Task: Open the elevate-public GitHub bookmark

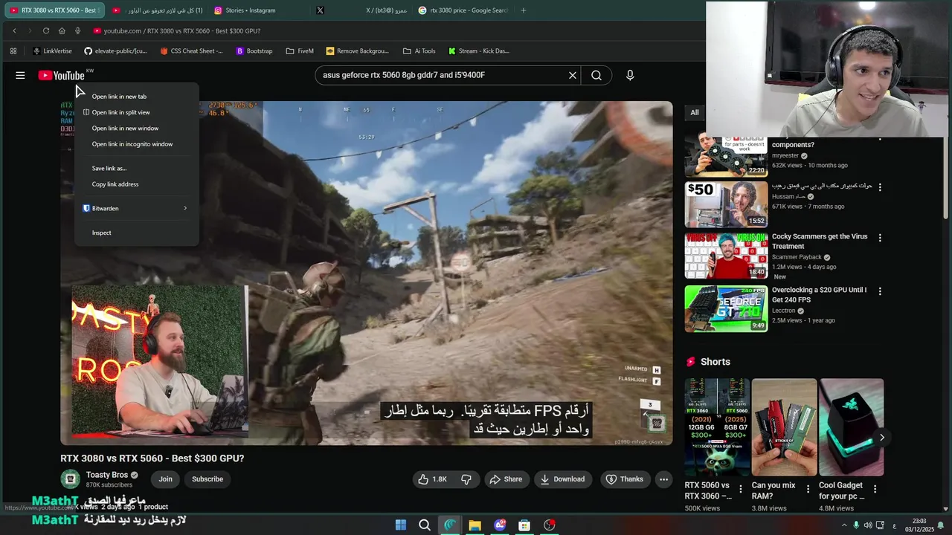Action: [x=115, y=51]
